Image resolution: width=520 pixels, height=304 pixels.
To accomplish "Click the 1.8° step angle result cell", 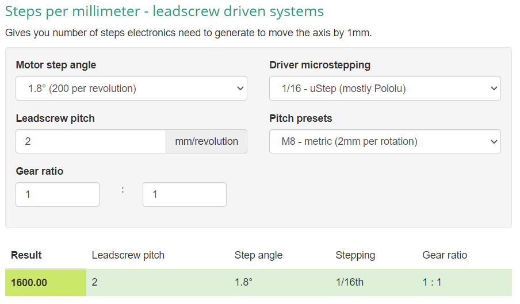I will 244,283.
